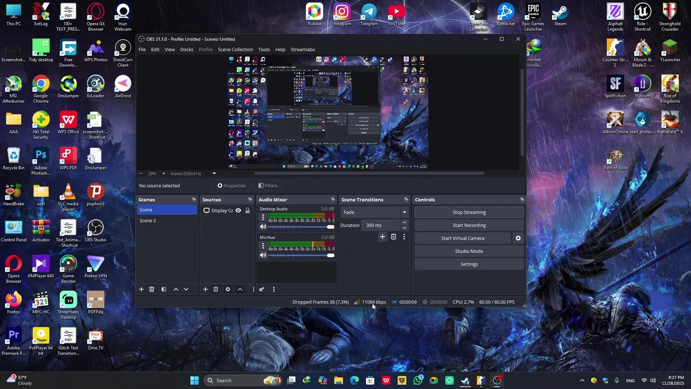Open File Explorer from the taskbar
The height and width of the screenshot is (389, 691).
(338, 380)
